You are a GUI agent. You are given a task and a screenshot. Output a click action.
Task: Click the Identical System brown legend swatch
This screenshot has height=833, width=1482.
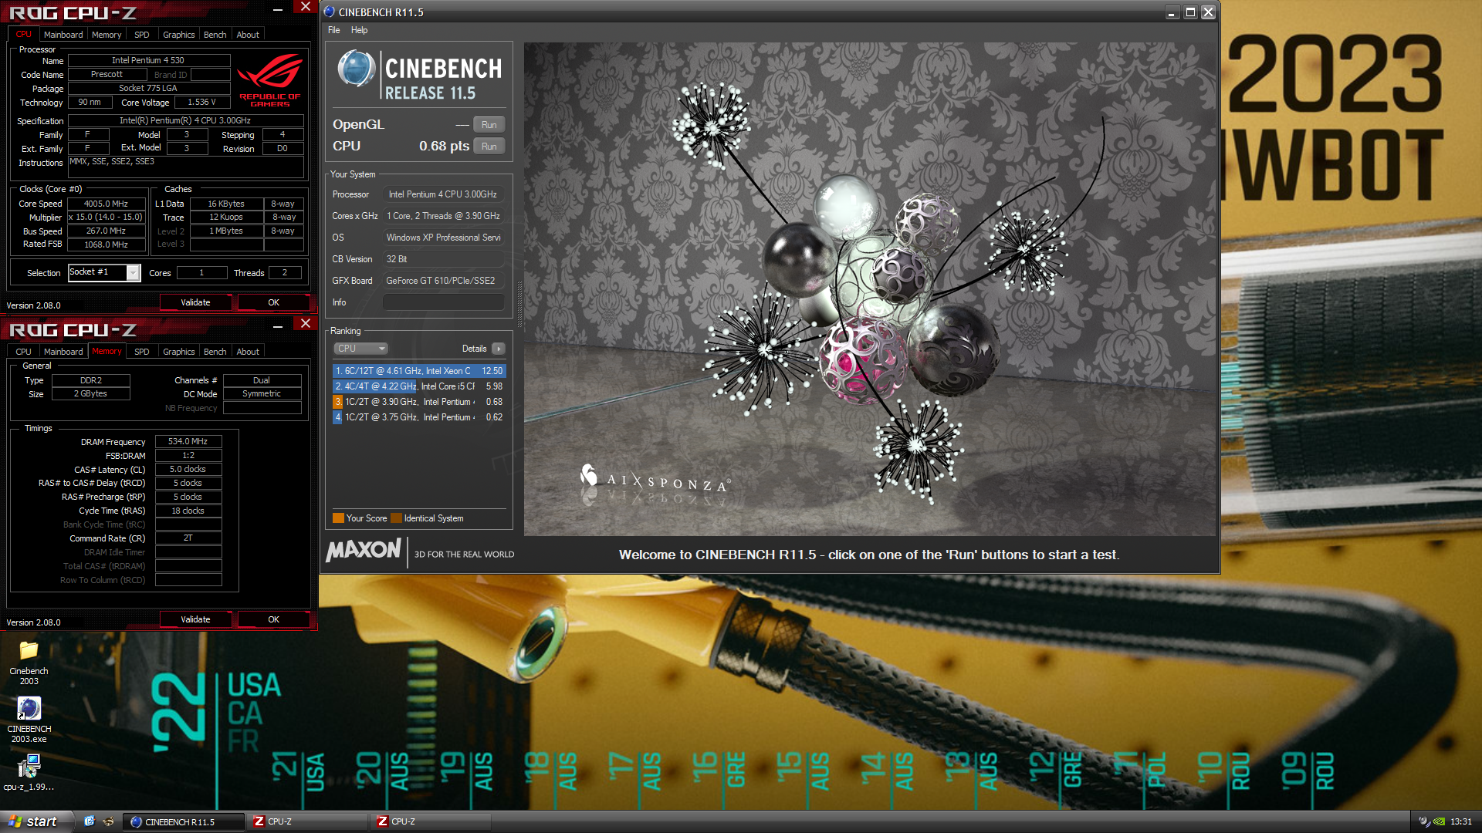point(396,518)
